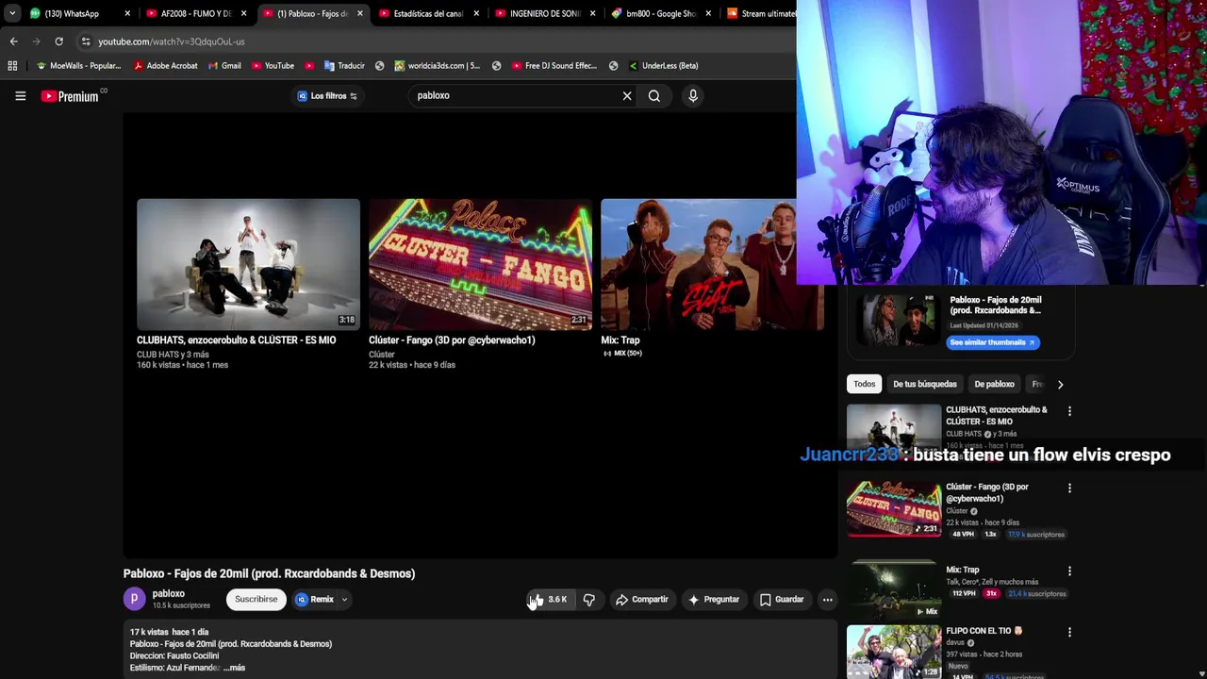Save video with Guardar button
The width and height of the screenshot is (1207, 679).
[782, 599]
